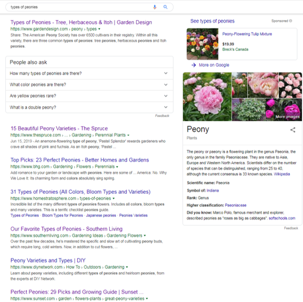This screenshot has height=302, width=303.
Task: Click Feedback below the Peony knowledge panel
Action: (291, 228)
